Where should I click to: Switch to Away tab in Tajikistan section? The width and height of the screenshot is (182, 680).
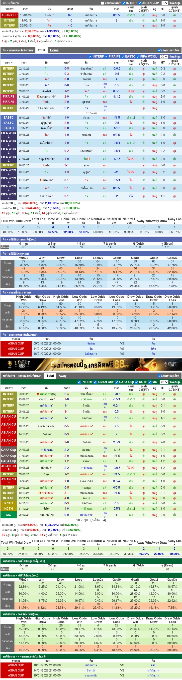pyautogui.click(x=63, y=376)
